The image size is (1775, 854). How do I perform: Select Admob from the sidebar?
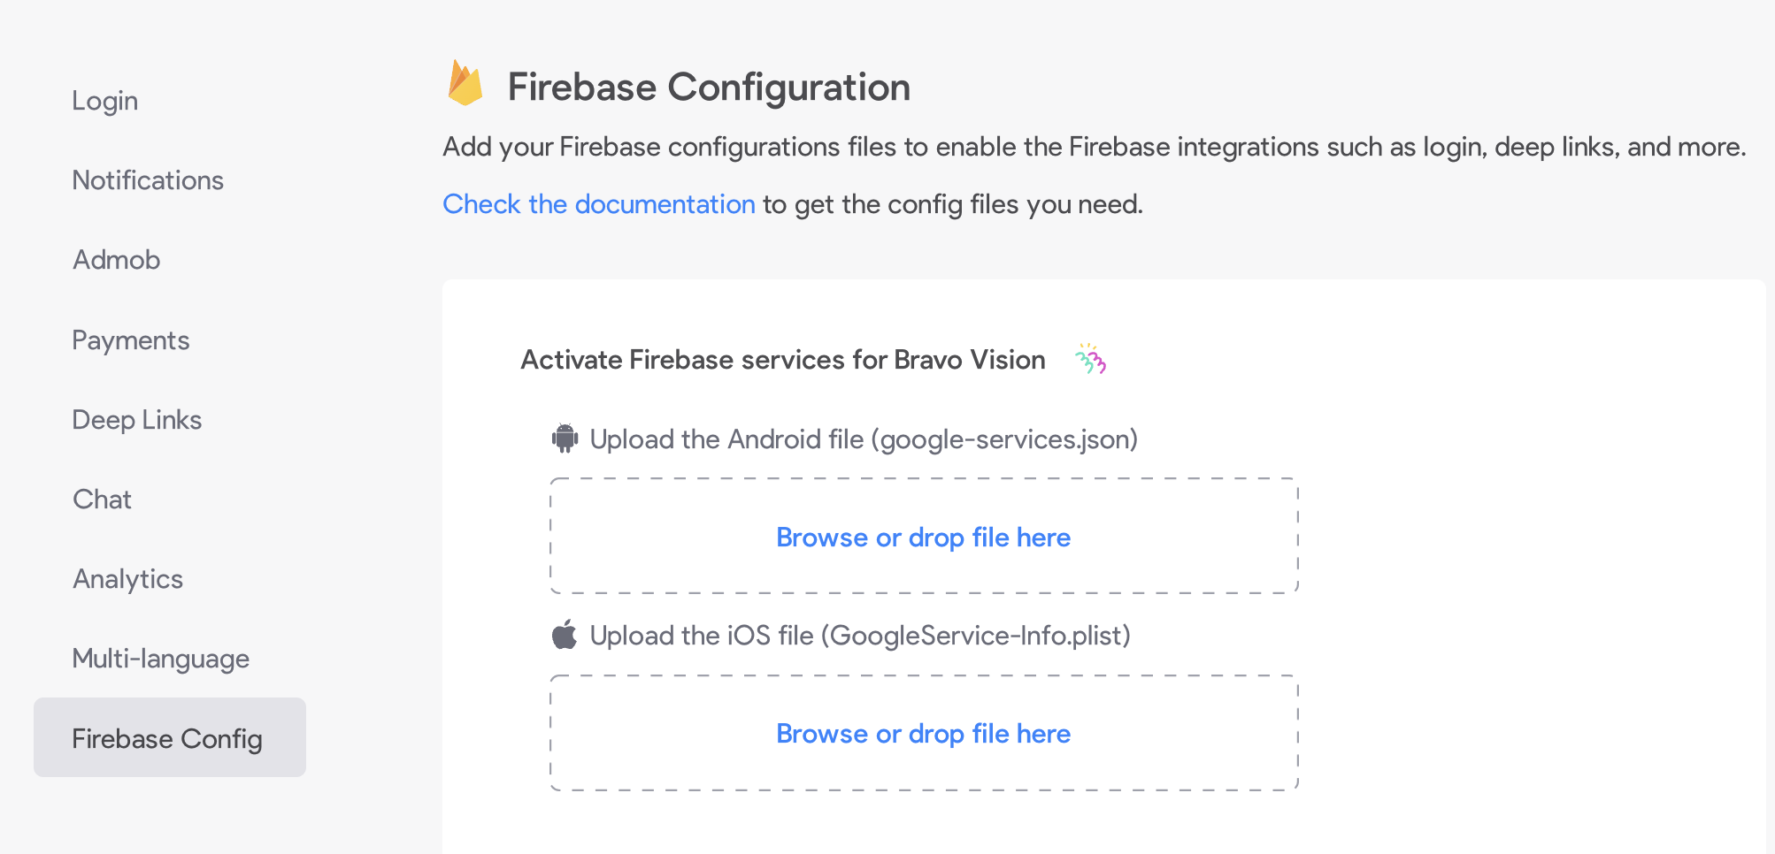[x=116, y=260]
